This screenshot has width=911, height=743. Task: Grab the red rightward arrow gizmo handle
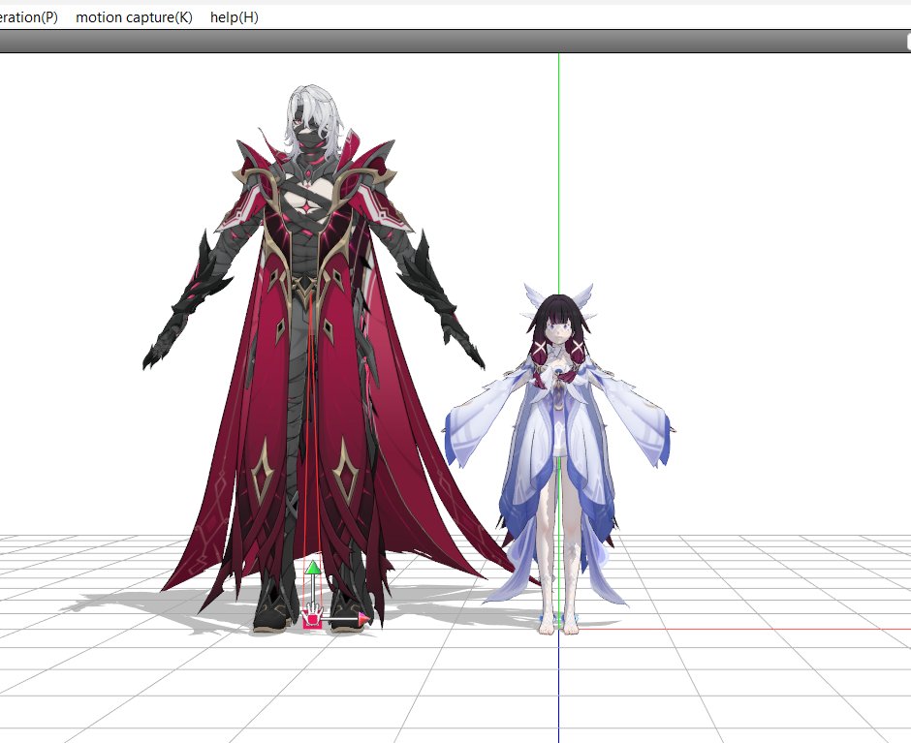click(x=363, y=617)
